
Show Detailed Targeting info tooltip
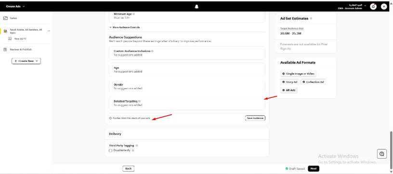point(139,102)
